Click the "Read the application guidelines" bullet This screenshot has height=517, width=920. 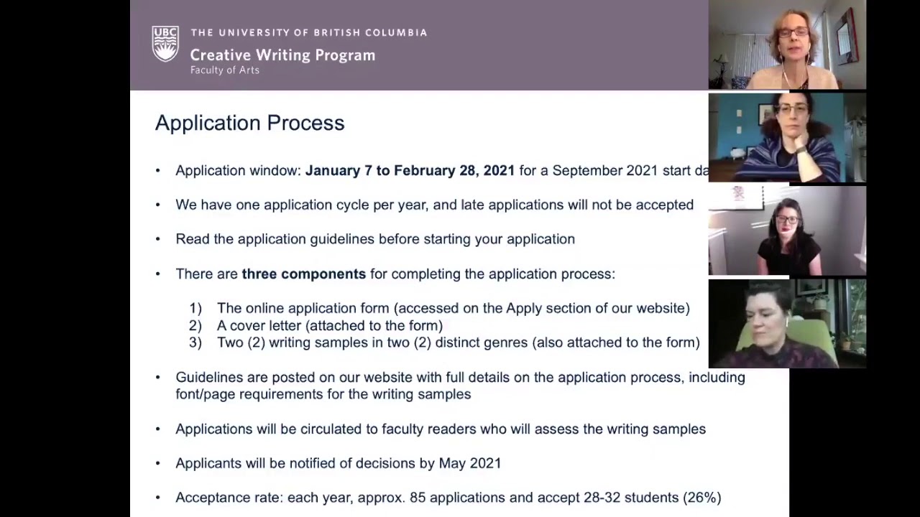click(x=374, y=240)
